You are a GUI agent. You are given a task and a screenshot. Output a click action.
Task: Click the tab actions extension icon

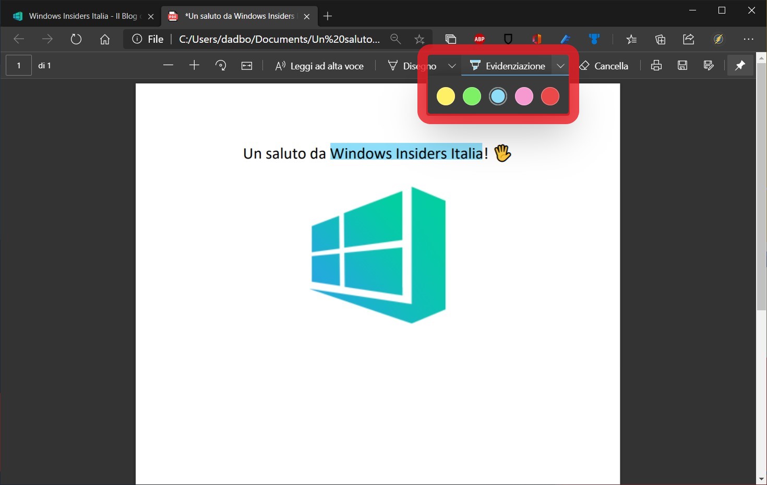click(451, 39)
